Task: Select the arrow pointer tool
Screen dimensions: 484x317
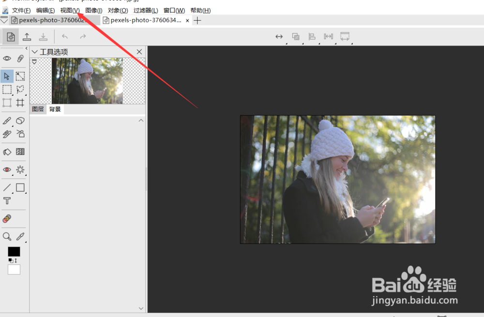Action: [x=7, y=76]
